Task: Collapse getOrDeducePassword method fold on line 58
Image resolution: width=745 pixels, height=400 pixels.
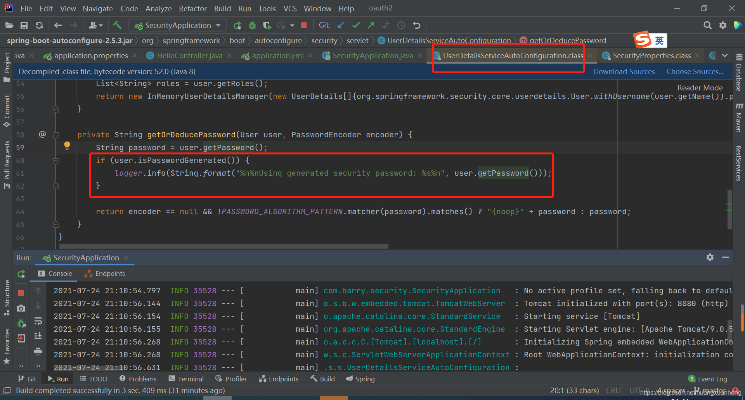Action: (x=55, y=135)
